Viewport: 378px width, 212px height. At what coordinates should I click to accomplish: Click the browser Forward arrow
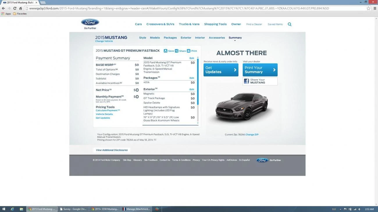click(x=9, y=8)
